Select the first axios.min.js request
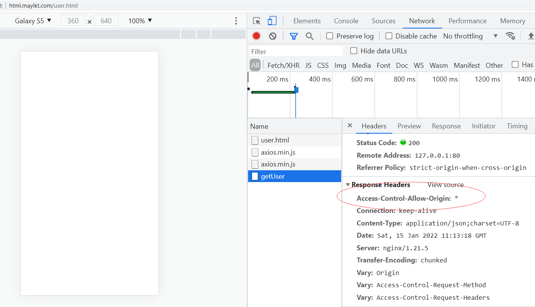This screenshot has width=535, height=307. 295,152
